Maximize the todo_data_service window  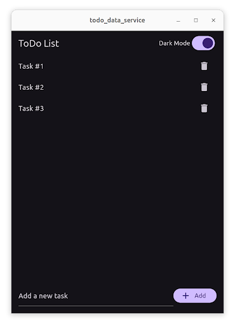click(196, 20)
